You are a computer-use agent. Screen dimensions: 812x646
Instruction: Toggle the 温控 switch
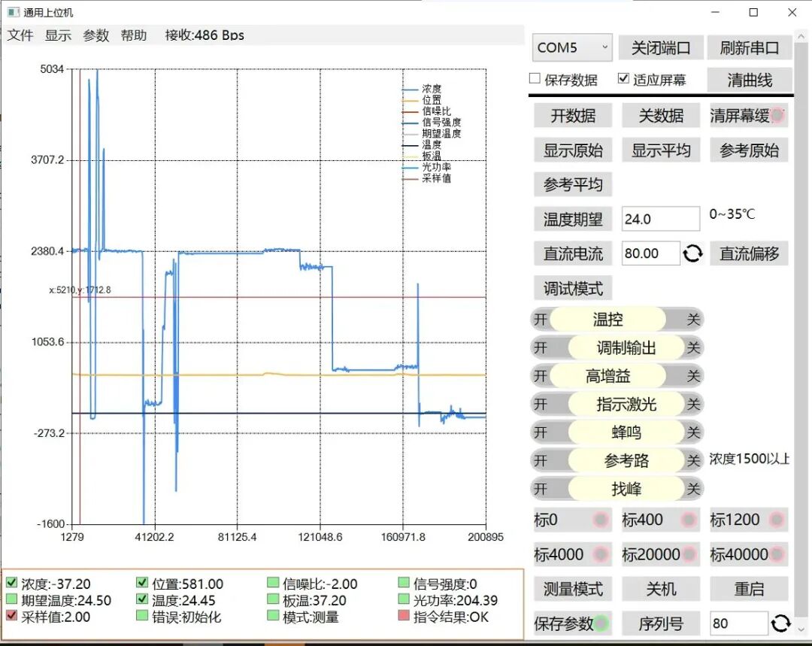[x=617, y=319]
